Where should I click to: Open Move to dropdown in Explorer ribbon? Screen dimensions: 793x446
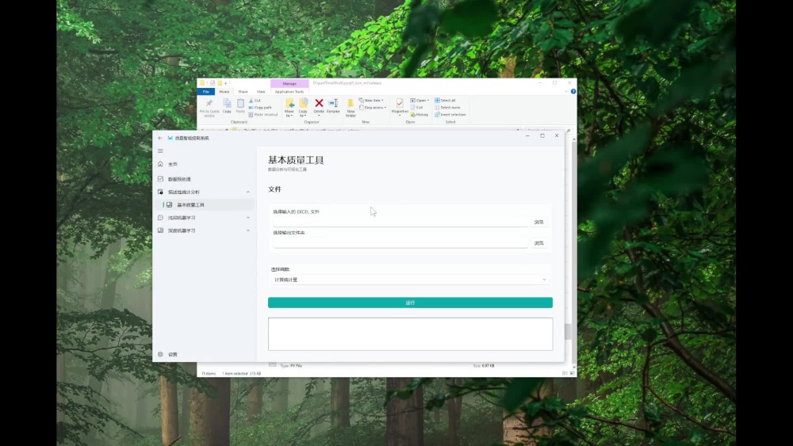tap(289, 108)
